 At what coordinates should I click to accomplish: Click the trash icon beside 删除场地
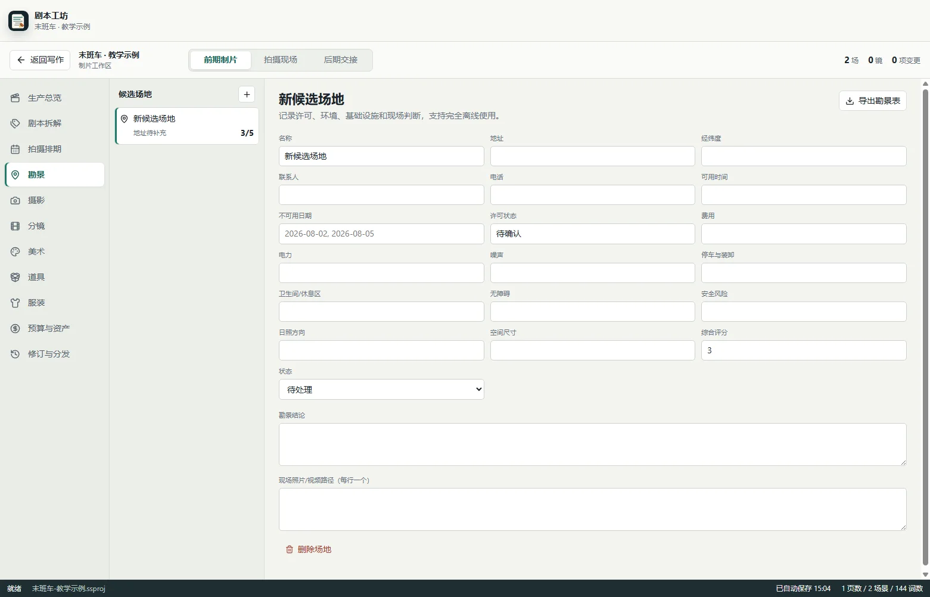pos(290,549)
